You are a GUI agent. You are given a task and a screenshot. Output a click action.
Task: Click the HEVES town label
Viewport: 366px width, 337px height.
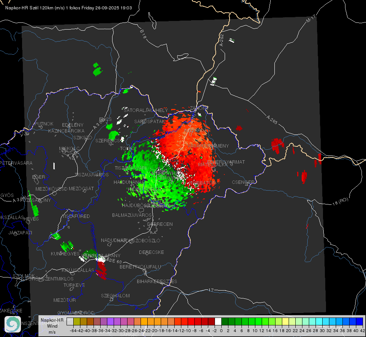(x=31, y=219)
